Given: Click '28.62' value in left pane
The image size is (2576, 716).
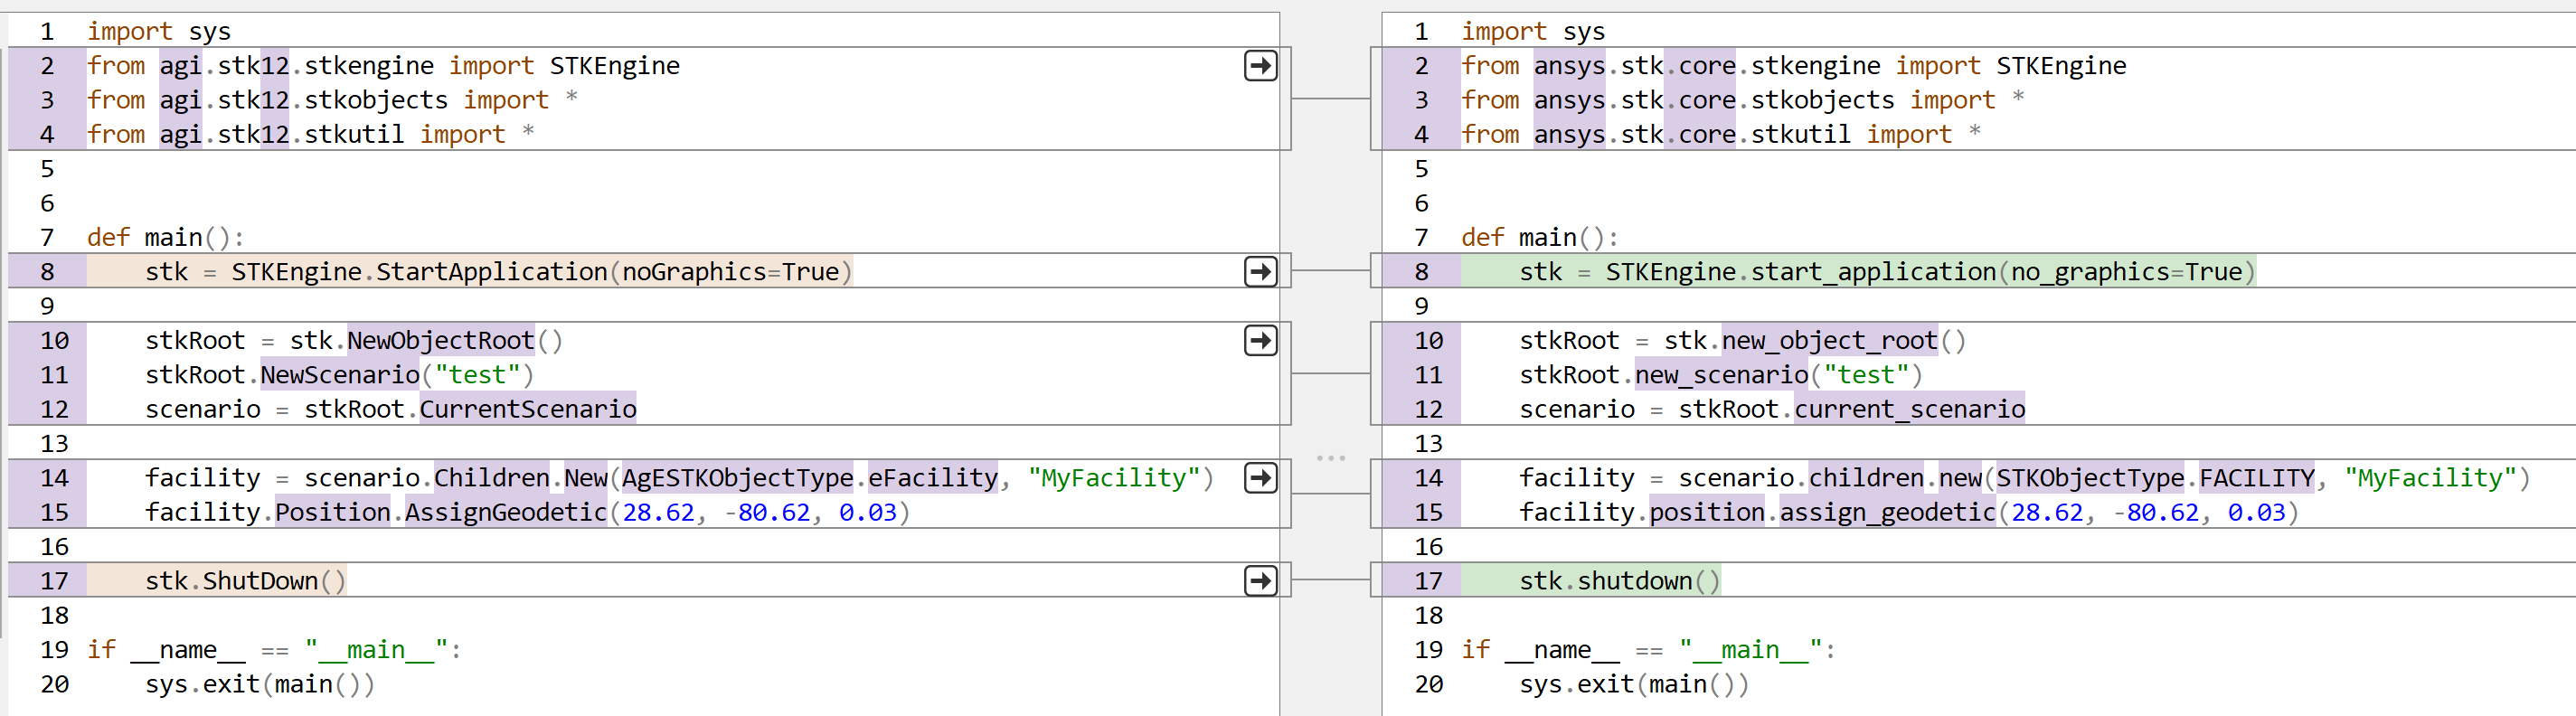Looking at the screenshot, I should click(658, 512).
